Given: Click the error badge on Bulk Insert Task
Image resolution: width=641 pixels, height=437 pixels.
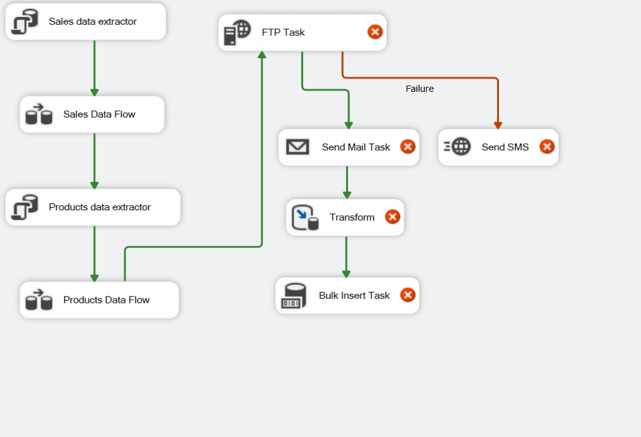Looking at the screenshot, I should coord(408,295).
